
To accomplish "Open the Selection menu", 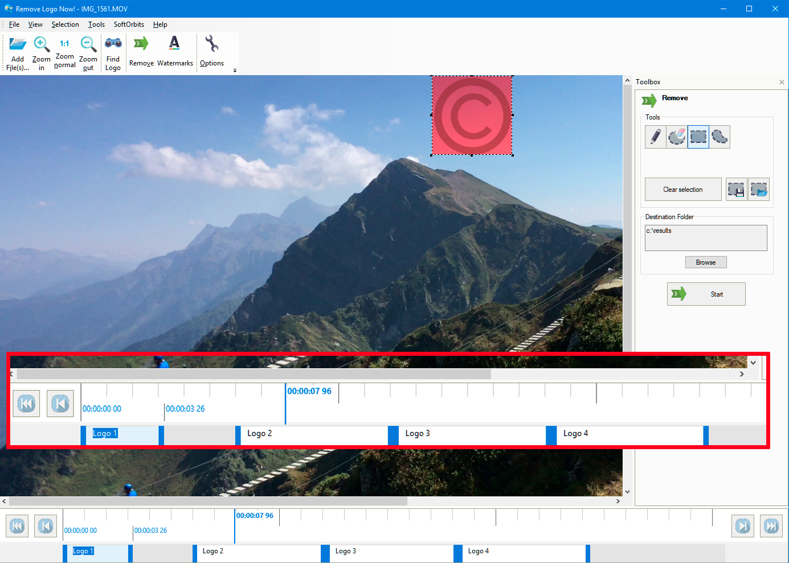I will [x=66, y=24].
